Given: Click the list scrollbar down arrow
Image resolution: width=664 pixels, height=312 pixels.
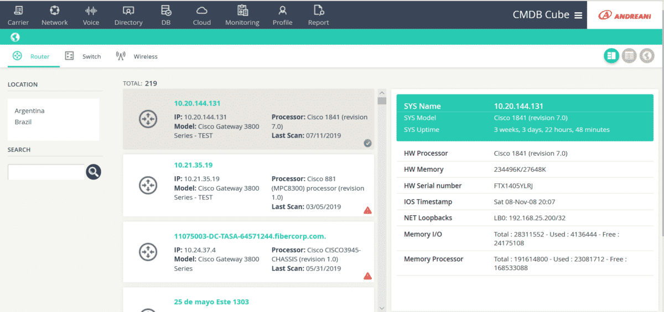Looking at the screenshot, I should (382, 308).
